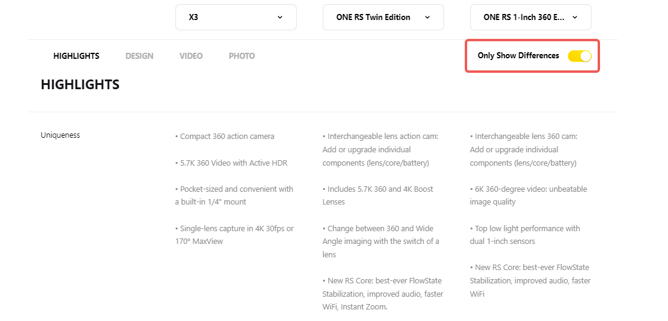Click the Uniqueness row label
Image resolution: width=668 pixels, height=321 pixels.
tap(60, 135)
